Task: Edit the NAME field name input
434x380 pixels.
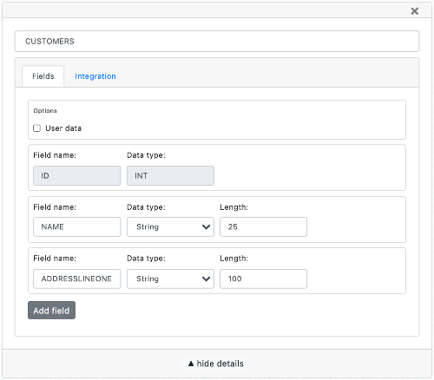Action: tap(77, 226)
